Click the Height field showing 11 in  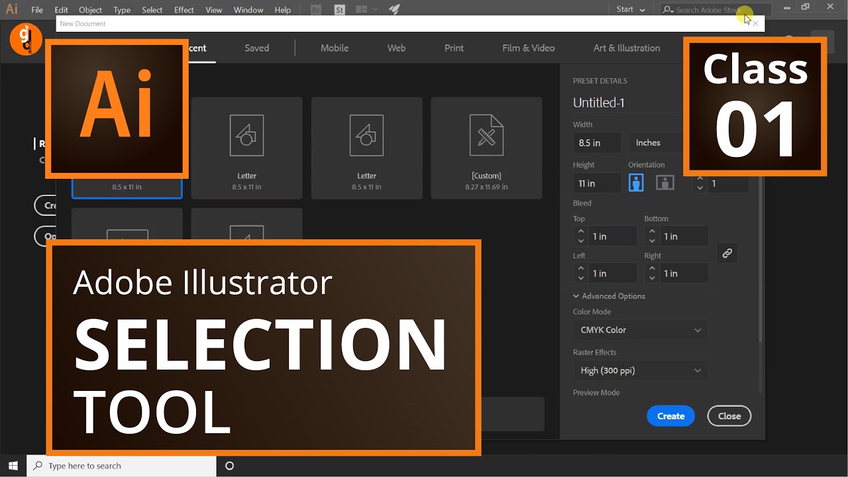[x=597, y=183]
